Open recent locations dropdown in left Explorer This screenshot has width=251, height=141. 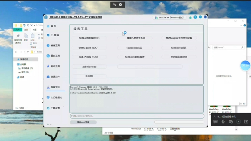[x=25, y=52]
